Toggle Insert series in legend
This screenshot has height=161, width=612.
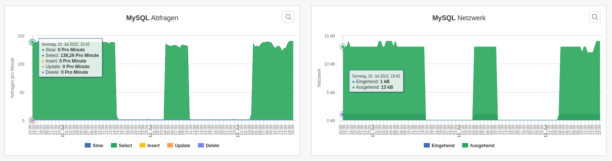tap(149, 146)
